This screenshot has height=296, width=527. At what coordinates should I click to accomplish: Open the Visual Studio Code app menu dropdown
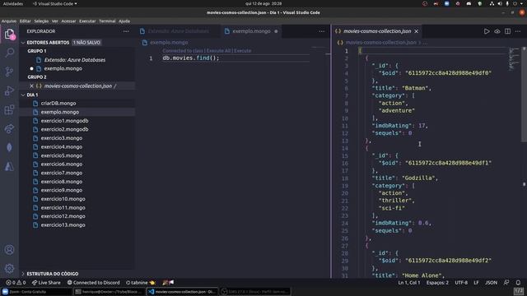coord(55,3)
